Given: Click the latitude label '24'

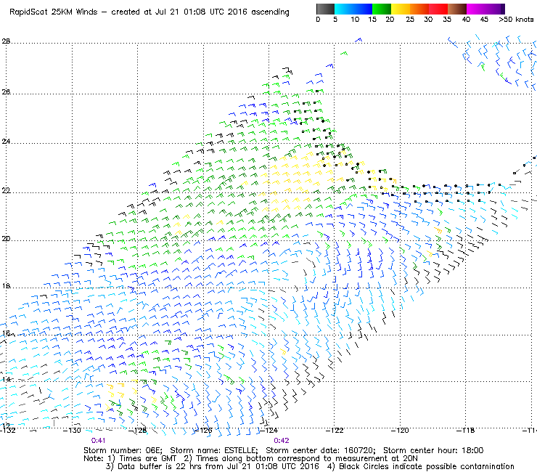Looking at the screenshot, I should pos(6,141).
